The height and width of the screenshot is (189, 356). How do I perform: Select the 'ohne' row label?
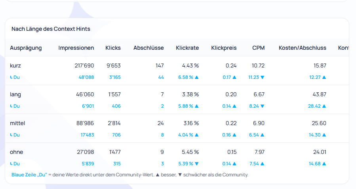coord(17,152)
